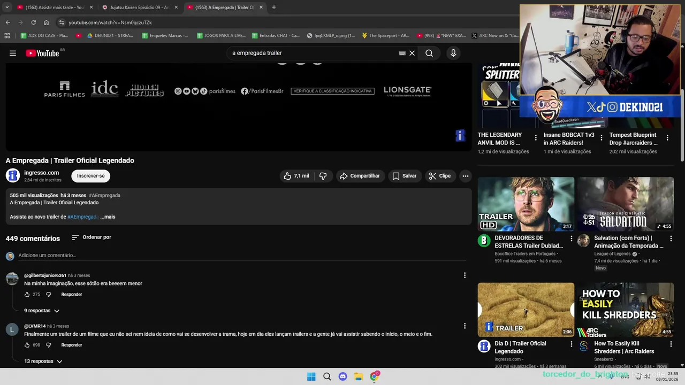685x385 pixels.
Task: Open options for How To Easily Kill Shredders
Action: click(671, 344)
